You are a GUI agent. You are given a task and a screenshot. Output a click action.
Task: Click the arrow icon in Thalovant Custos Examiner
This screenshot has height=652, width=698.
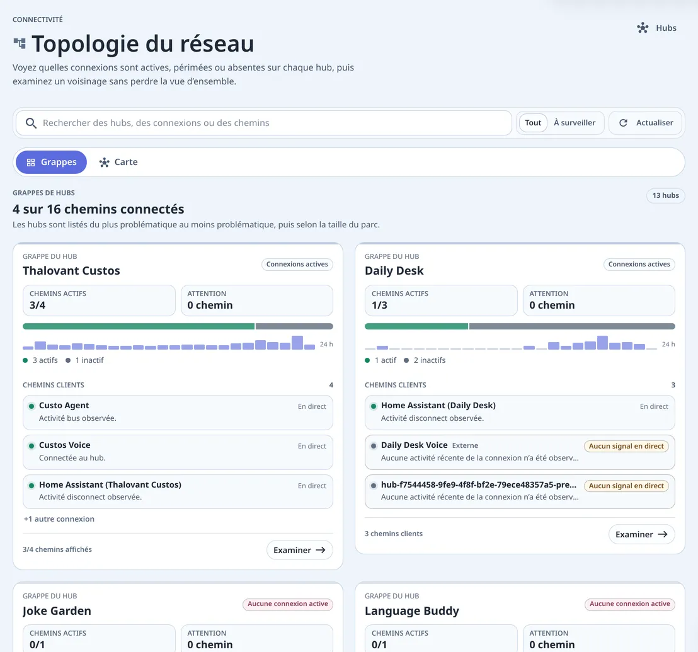pos(321,550)
